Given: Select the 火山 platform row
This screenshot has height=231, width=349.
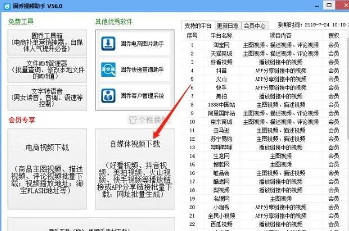Looking at the screenshot, I should point(264,79).
